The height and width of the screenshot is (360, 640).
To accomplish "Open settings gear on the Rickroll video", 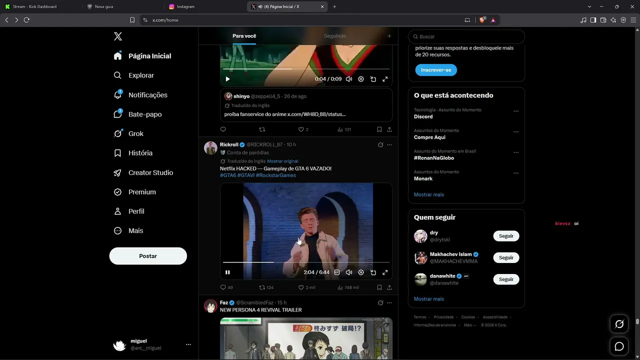I will pyautogui.click(x=361, y=272).
